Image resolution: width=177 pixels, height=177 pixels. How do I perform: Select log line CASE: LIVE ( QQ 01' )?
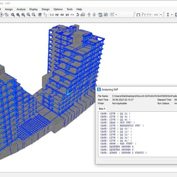(x=116, y=128)
